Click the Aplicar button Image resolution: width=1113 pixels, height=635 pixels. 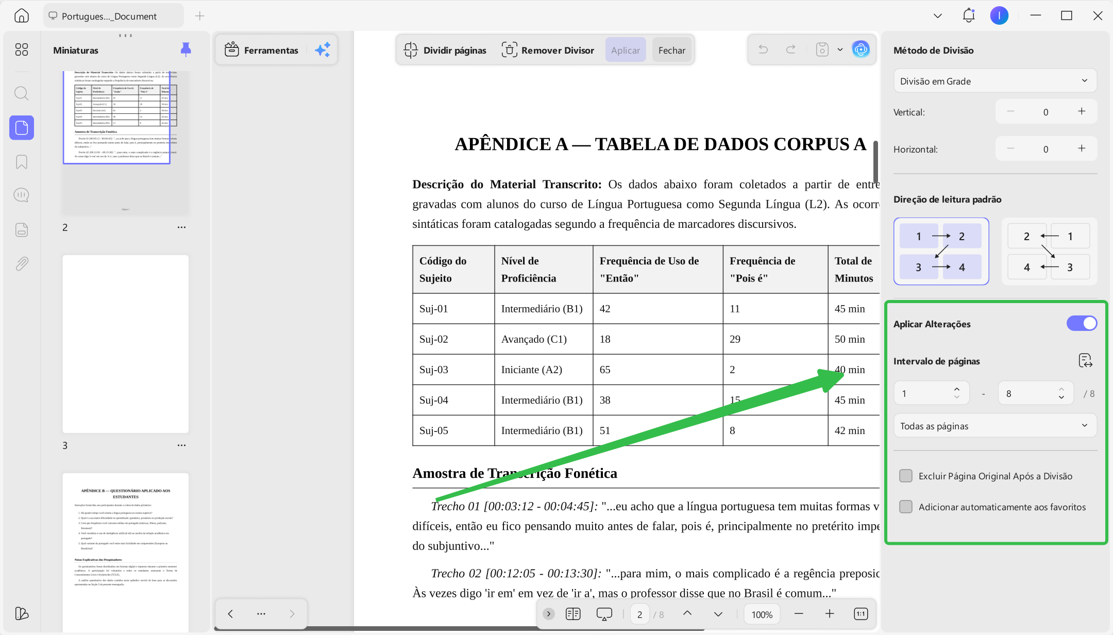[x=626, y=50]
